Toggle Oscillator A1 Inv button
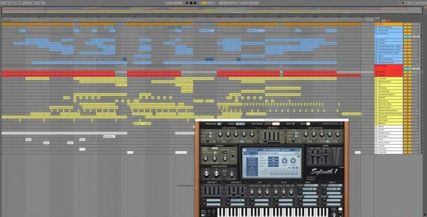427x217 pixels. [x=218, y=141]
